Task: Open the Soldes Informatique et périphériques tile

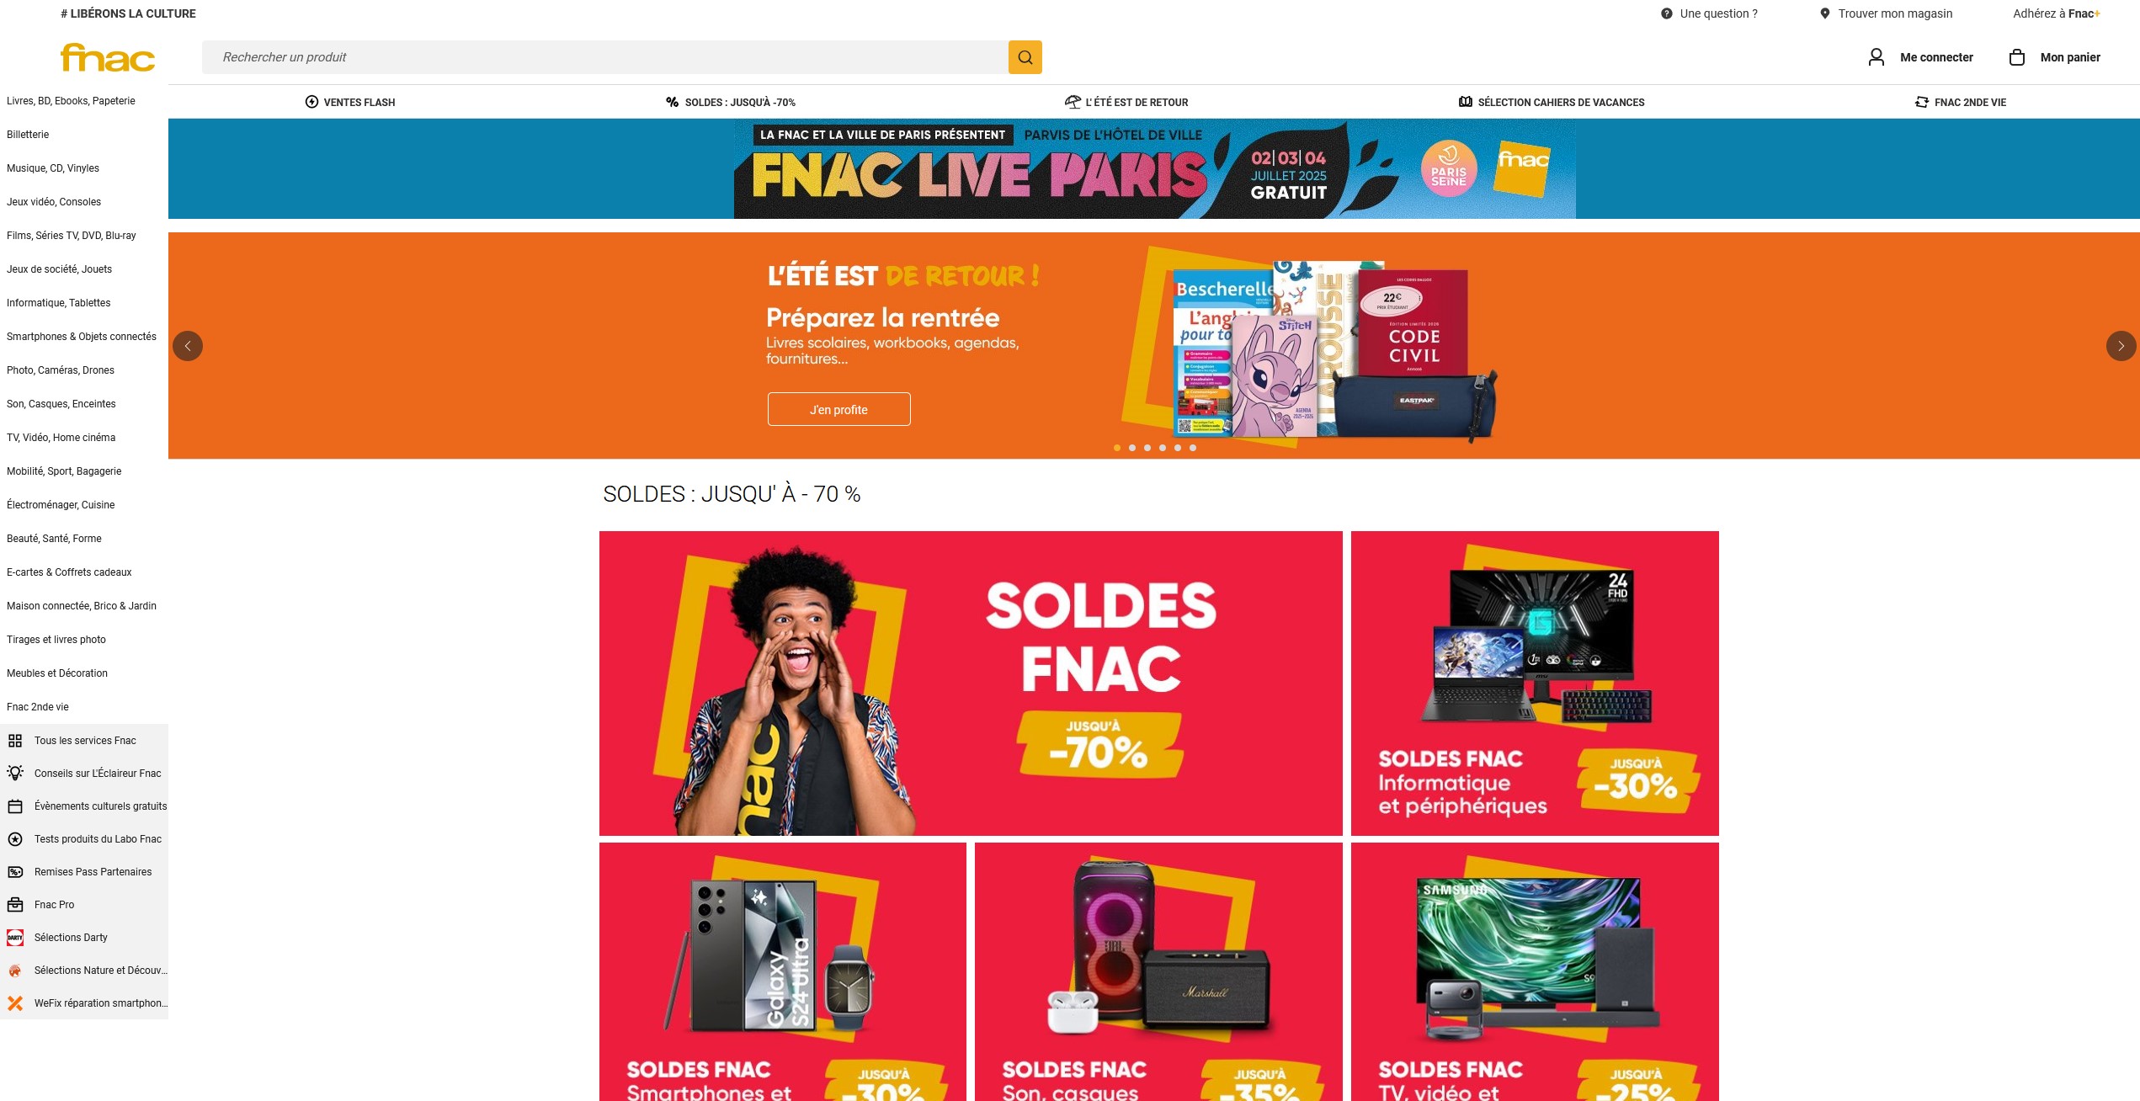Action: point(1535,683)
